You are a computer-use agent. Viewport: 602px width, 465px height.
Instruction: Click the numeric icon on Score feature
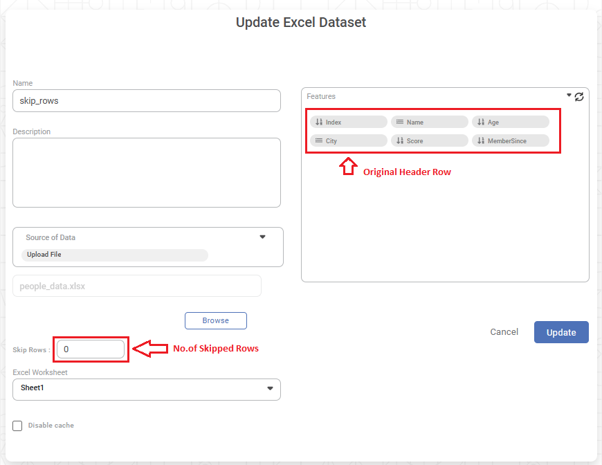point(399,140)
